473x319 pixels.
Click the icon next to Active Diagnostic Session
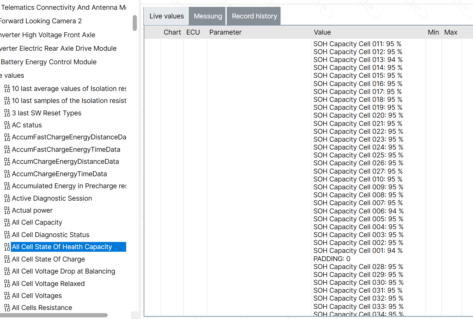[x=7, y=198]
